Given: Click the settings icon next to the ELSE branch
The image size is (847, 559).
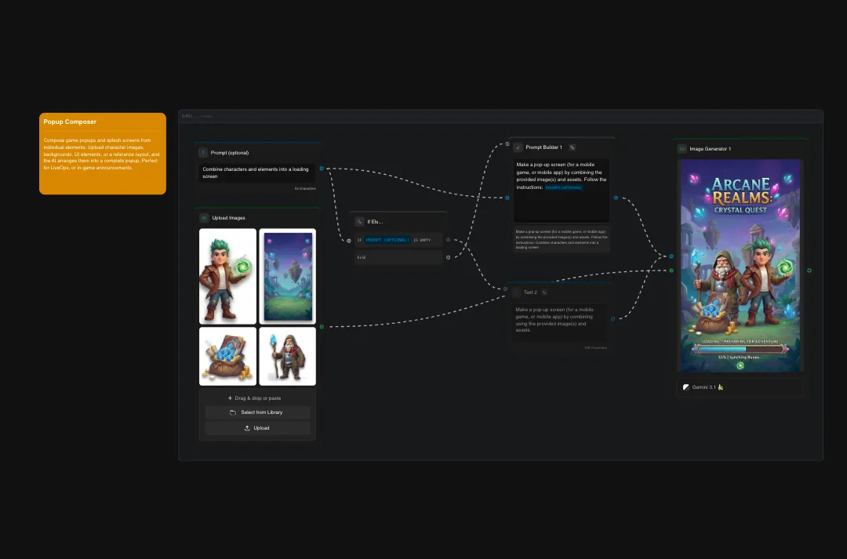Looking at the screenshot, I should [x=448, y=257].
